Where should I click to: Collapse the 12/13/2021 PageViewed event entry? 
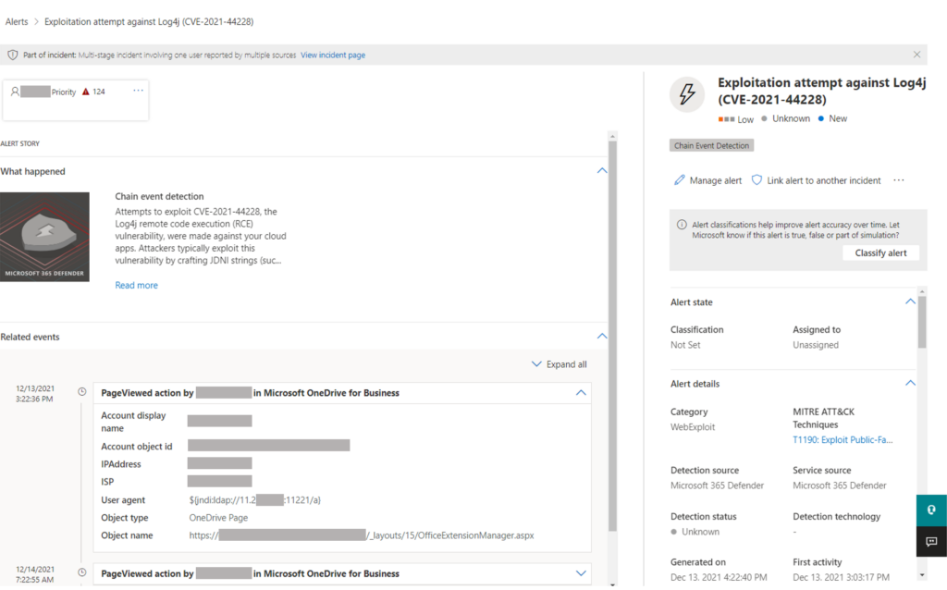[581, 392]
